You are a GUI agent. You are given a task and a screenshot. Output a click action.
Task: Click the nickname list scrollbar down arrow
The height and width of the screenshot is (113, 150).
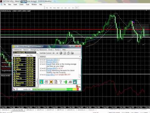pyautogui.click(x=37, y=86)
